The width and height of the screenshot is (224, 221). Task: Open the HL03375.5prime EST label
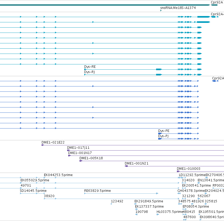tap(170, 212)
